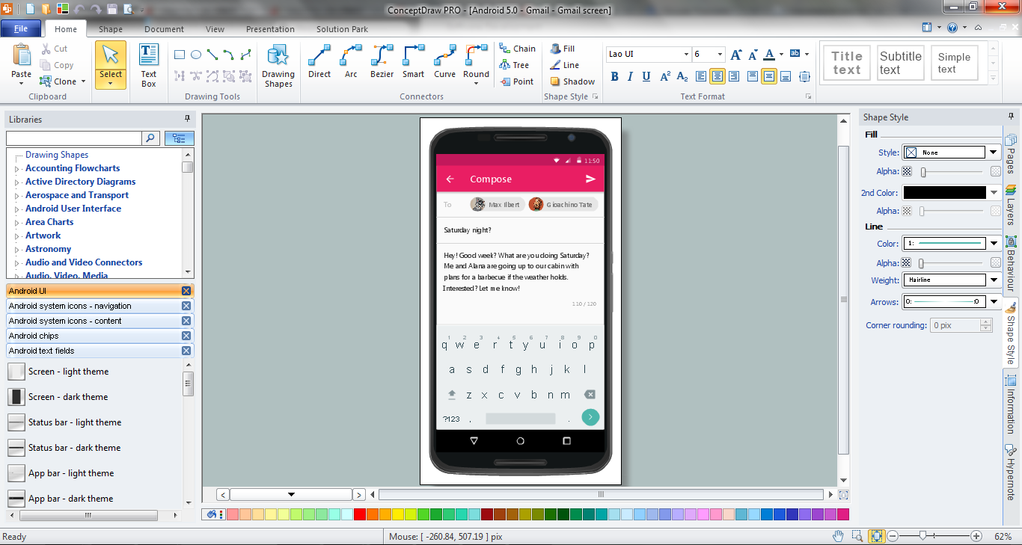Image resolution: width=1022 pixels, height=545 pixels.
Task: Select the Text Box tool
Action: click(149, 66)
